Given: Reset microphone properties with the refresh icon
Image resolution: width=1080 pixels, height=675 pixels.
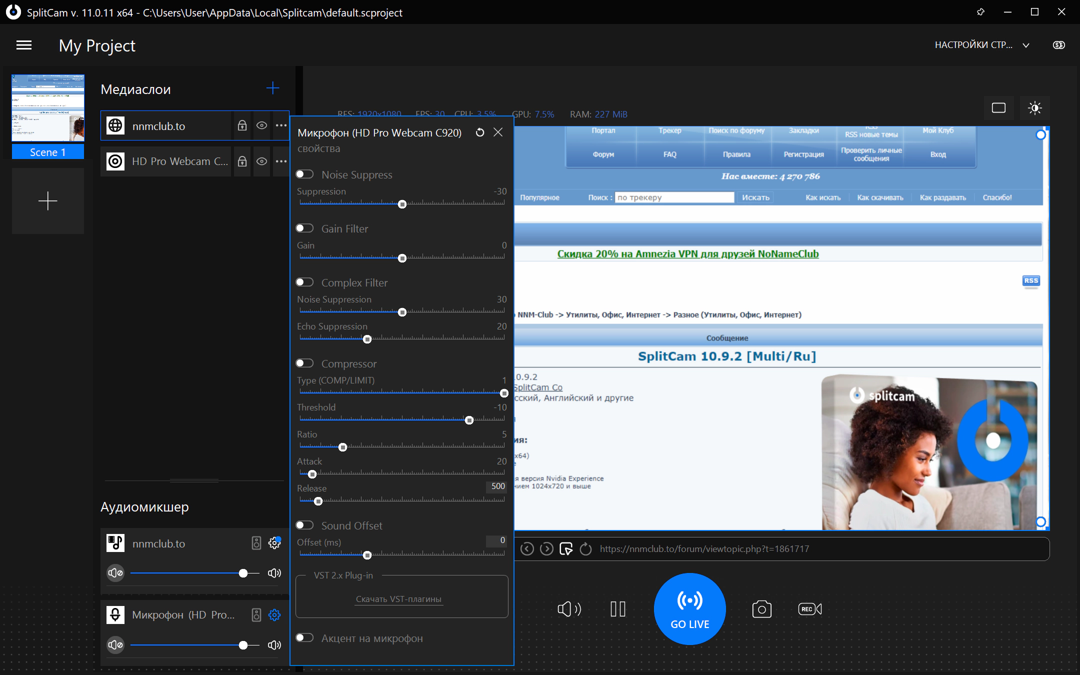Looking at the screenshot, I should 479,132.
